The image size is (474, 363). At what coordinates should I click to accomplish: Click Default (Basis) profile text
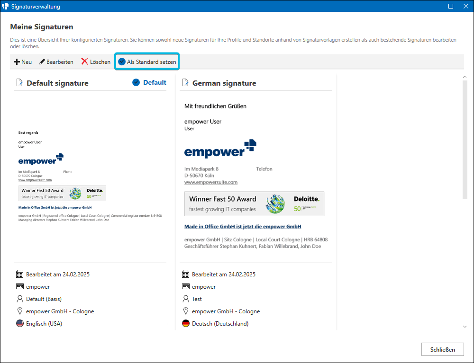44,299
